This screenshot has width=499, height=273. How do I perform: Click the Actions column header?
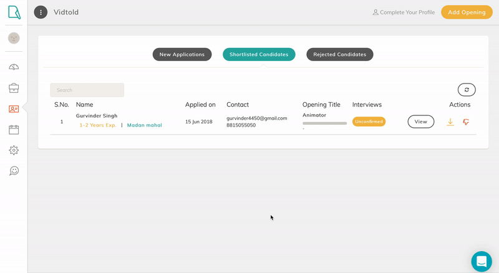460,104
